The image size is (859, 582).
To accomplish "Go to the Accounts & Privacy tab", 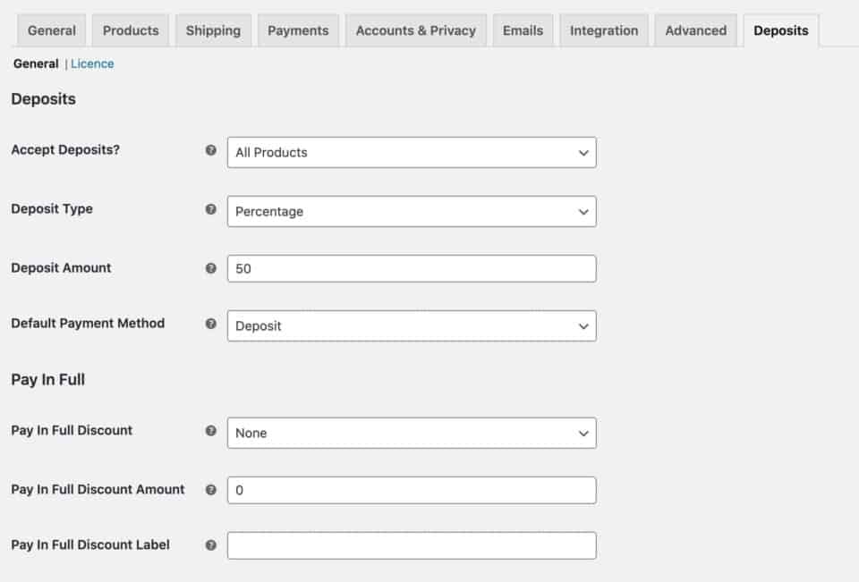I will pyautogui.click(x=416, y=30).
